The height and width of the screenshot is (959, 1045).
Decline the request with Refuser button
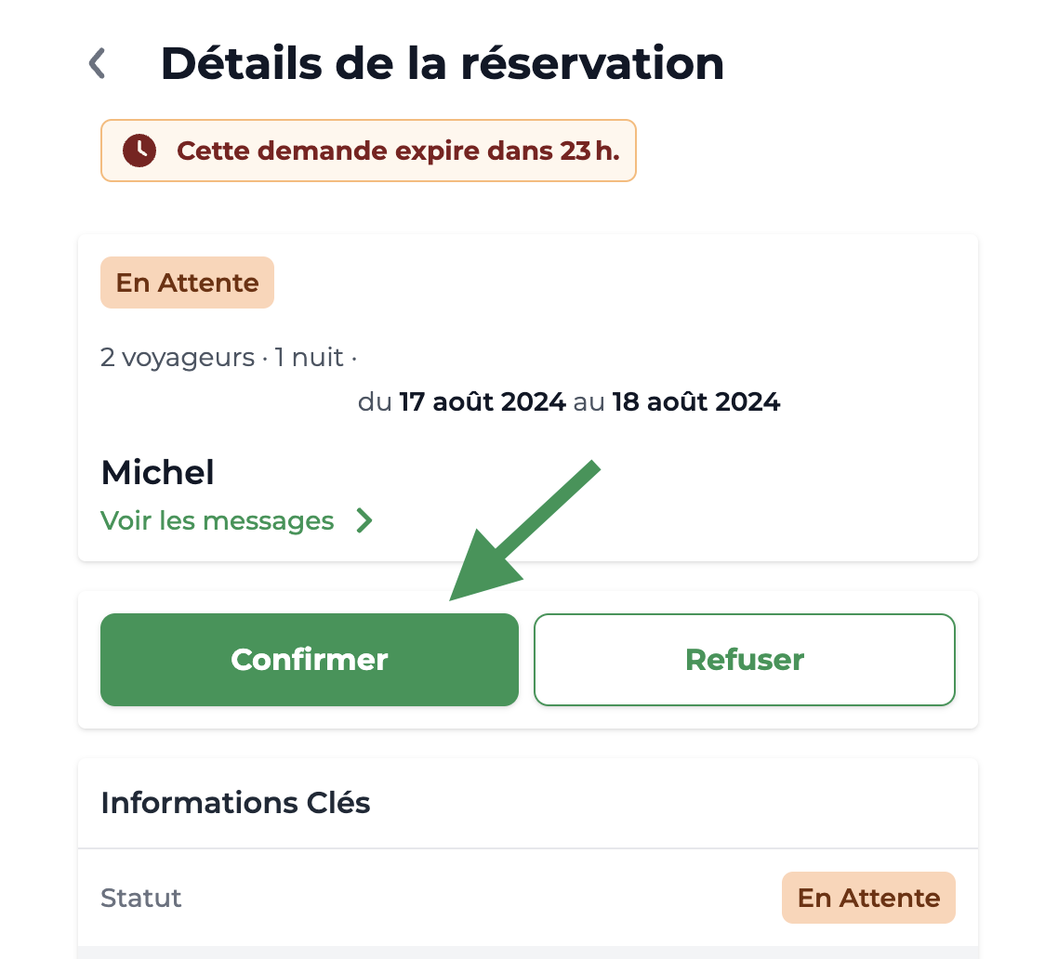click(x=745, y=660)
